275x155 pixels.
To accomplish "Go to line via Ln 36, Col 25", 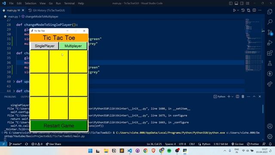I will click(x=154, y=144).
